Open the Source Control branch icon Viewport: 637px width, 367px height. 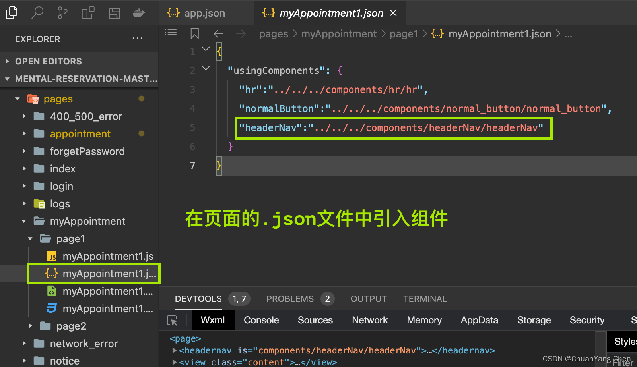tap(62, 13)
